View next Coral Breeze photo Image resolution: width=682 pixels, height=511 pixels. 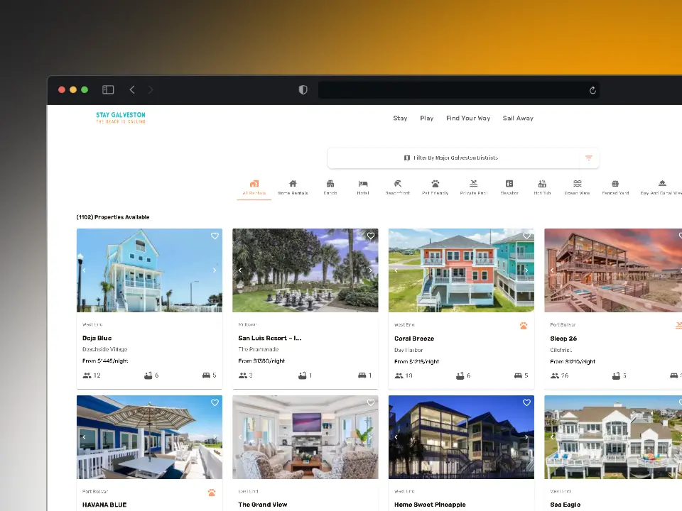[526, 270]
